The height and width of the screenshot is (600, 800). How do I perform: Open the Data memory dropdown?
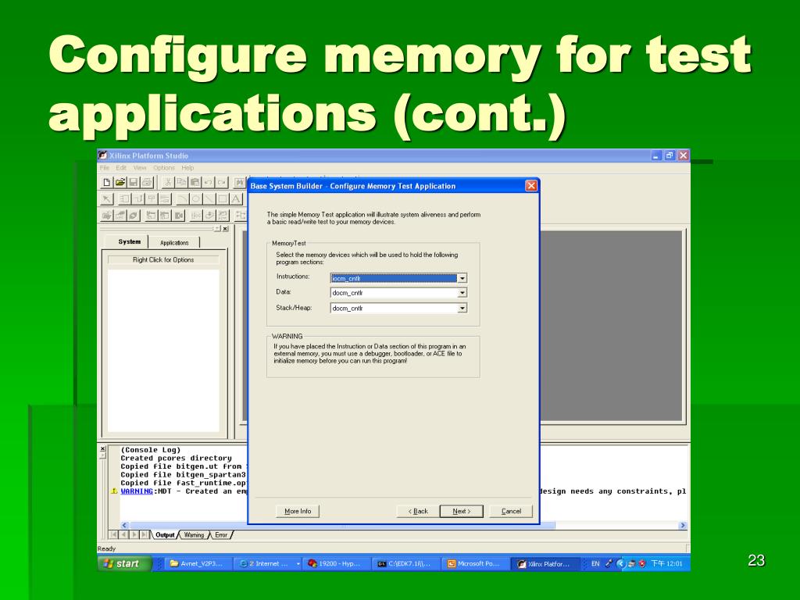tap(462, 293)
